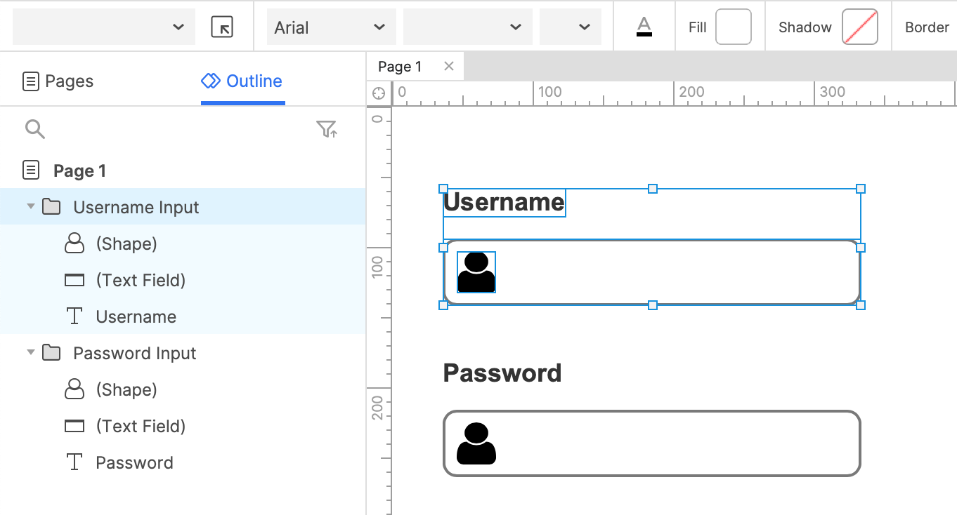Collapse the Username Input group
The height and width of the screenshot is (515, 957).
(30, 206)
